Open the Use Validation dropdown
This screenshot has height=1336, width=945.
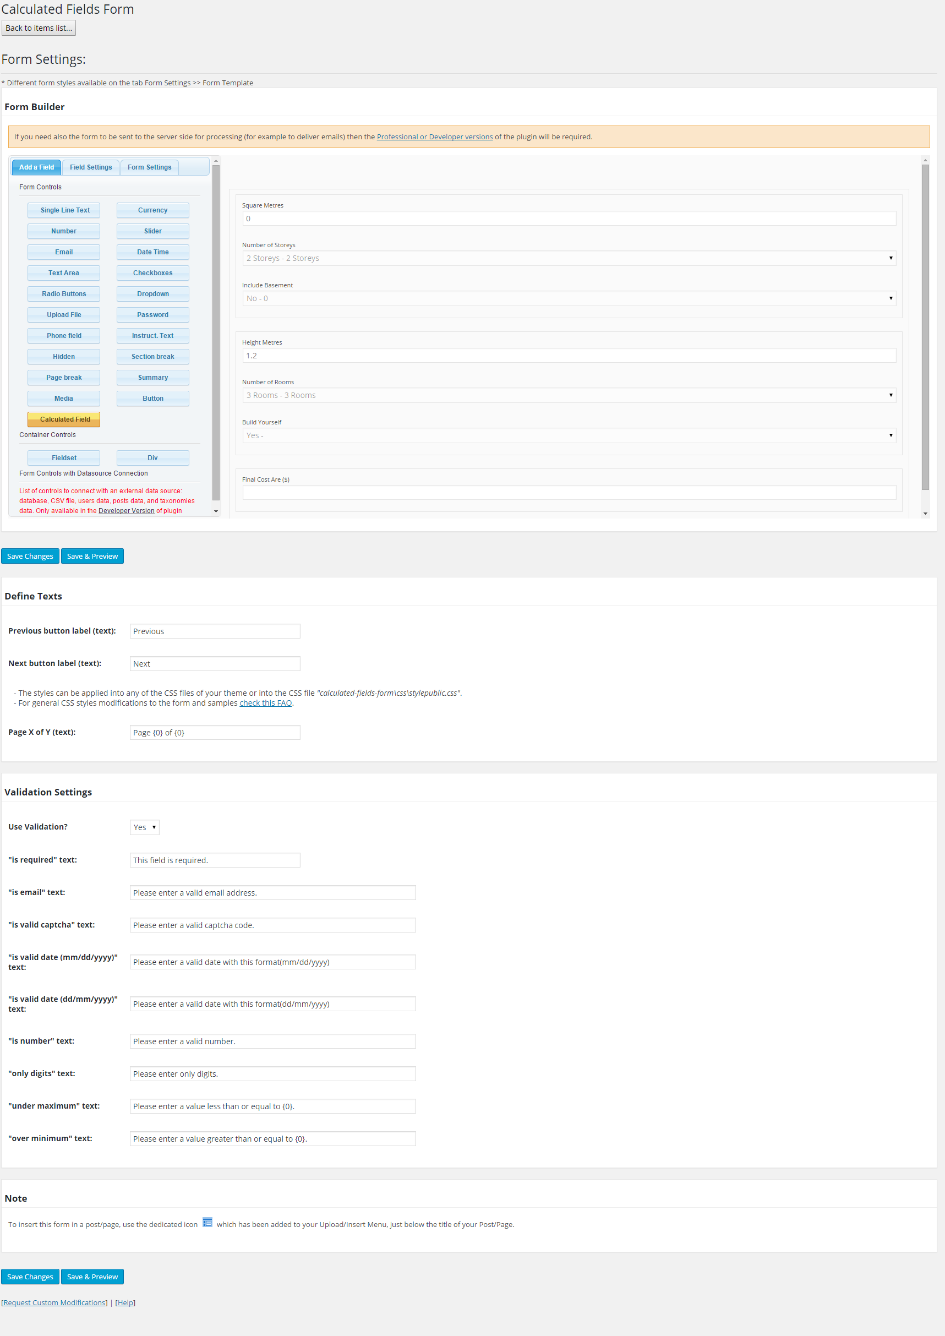coord(144,827)
